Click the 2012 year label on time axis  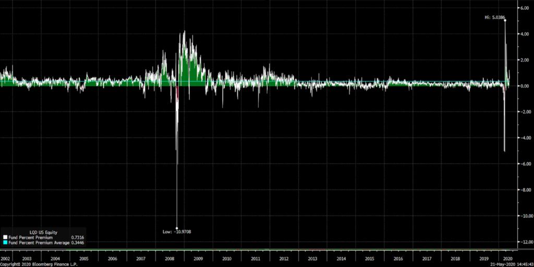[284, 259]
